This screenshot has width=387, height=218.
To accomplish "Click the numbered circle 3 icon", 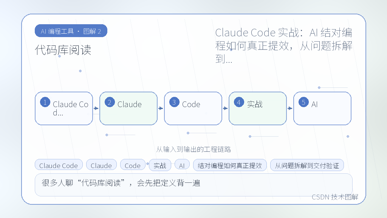I will pyautogui.click(x=174, y=102).
